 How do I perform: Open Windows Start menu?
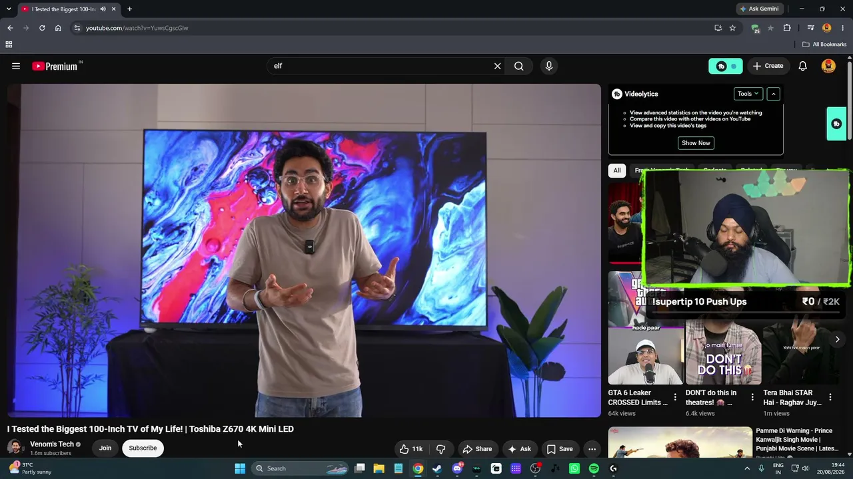[240, 468]
